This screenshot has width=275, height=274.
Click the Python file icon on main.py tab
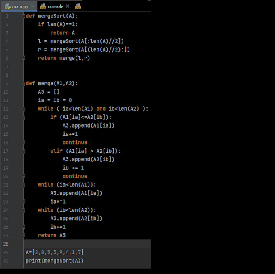tap(8, 6)
